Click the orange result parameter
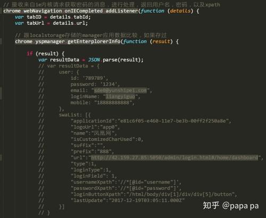266x218 pixels. 161,41
